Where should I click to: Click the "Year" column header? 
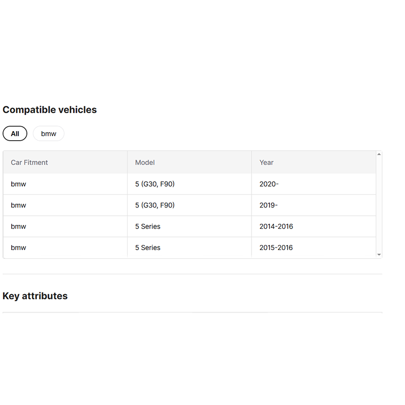coord(266,163)
